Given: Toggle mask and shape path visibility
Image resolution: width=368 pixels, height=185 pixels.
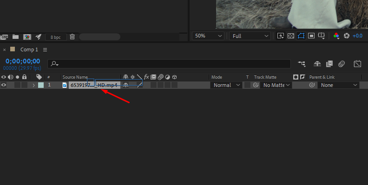Looking at the screenshot, I should tap(301, 36).
